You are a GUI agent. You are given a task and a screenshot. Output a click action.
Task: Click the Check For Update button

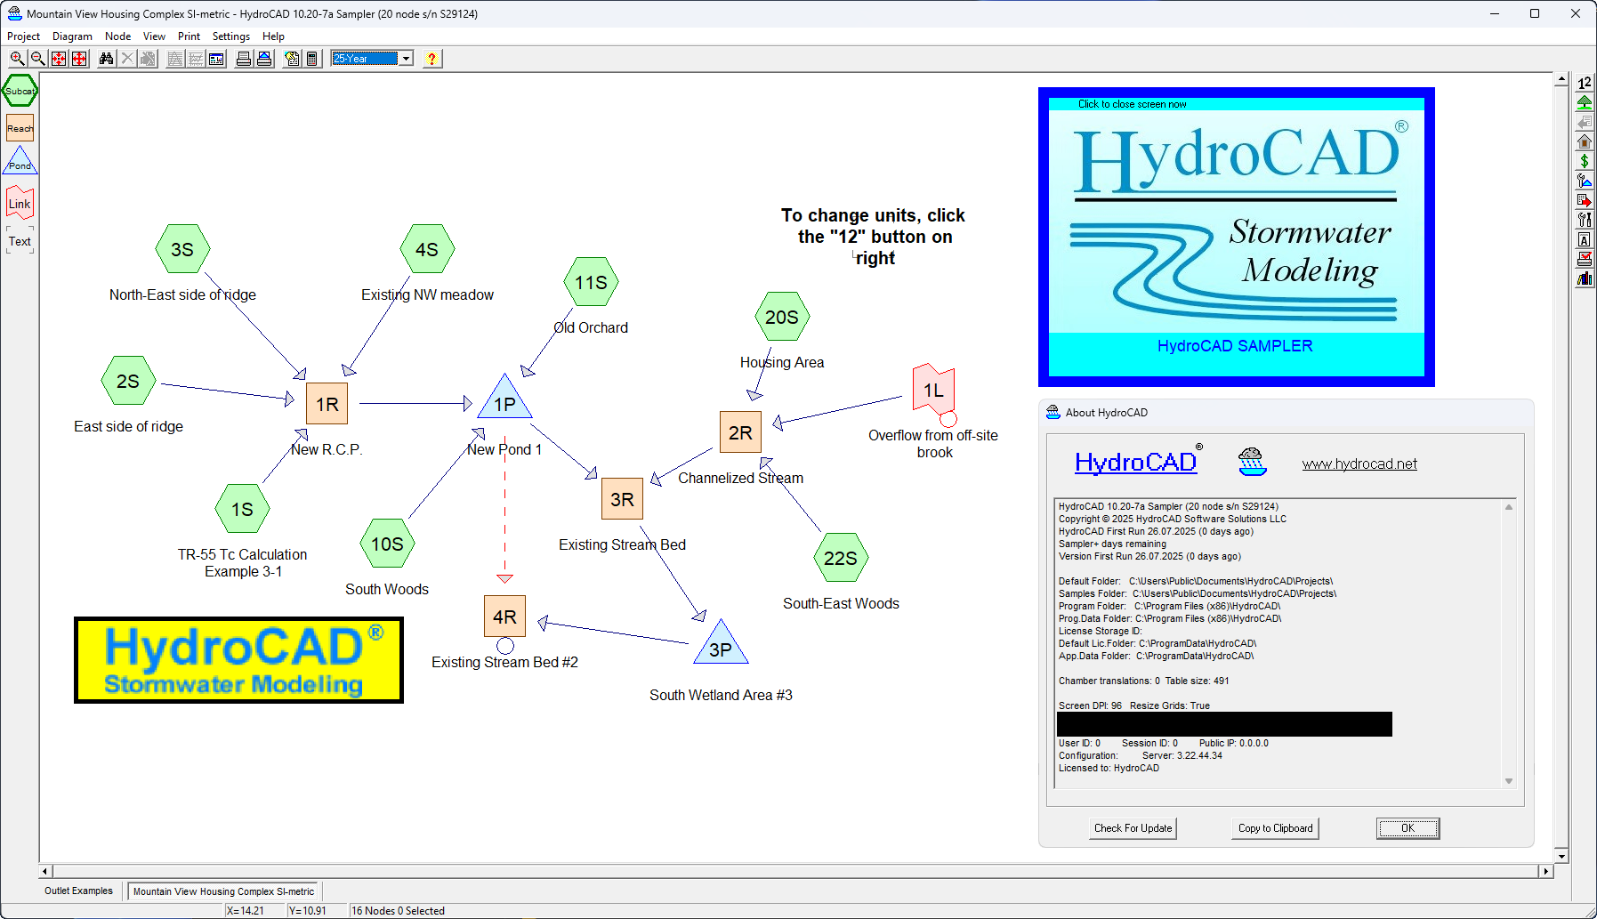1132,827
